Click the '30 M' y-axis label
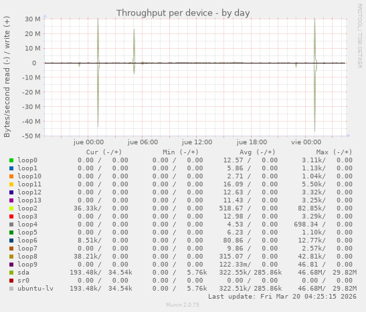The width and height of the screenshot is (366, 312). (x=33, y=19)
